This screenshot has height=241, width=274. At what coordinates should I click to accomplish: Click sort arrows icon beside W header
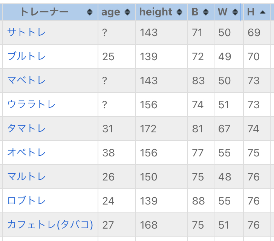tap(235, 12)
